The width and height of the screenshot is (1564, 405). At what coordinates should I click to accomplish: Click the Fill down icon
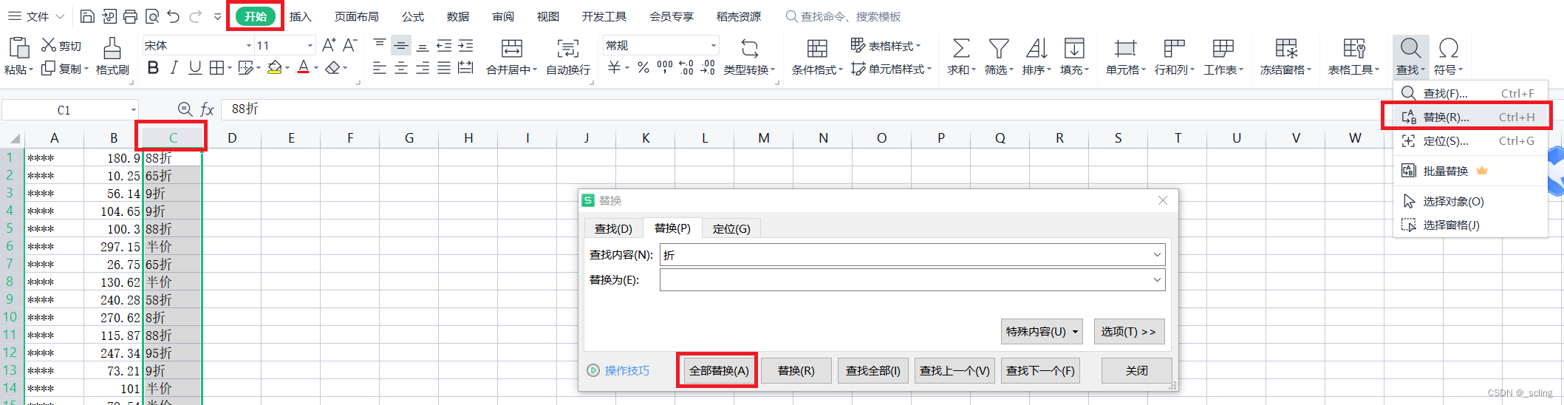(x=1074, y=49)
